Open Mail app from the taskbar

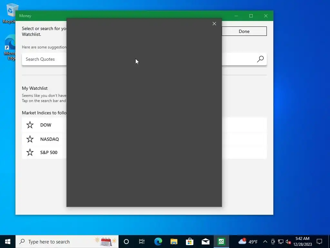click(205, 242)
